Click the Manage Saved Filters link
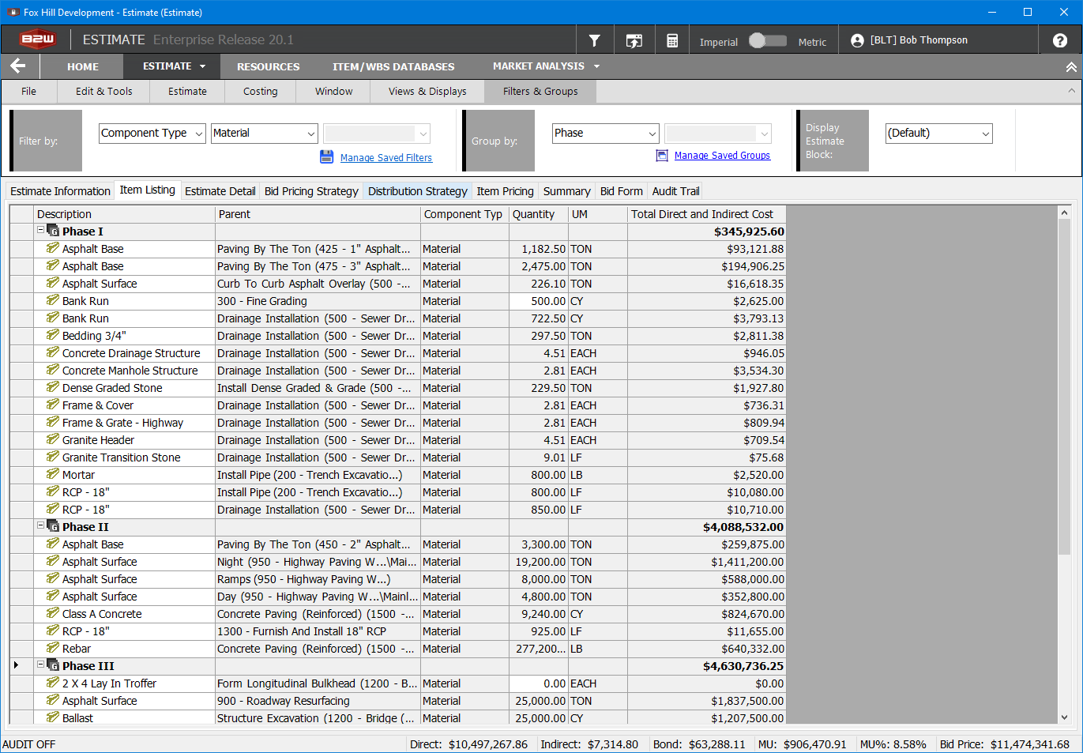Viewport: 1083px width, 753px height. tap(386, 158)
